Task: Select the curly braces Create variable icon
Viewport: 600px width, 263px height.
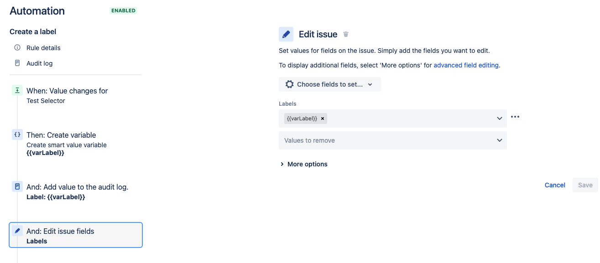Action: click(17, 134)
